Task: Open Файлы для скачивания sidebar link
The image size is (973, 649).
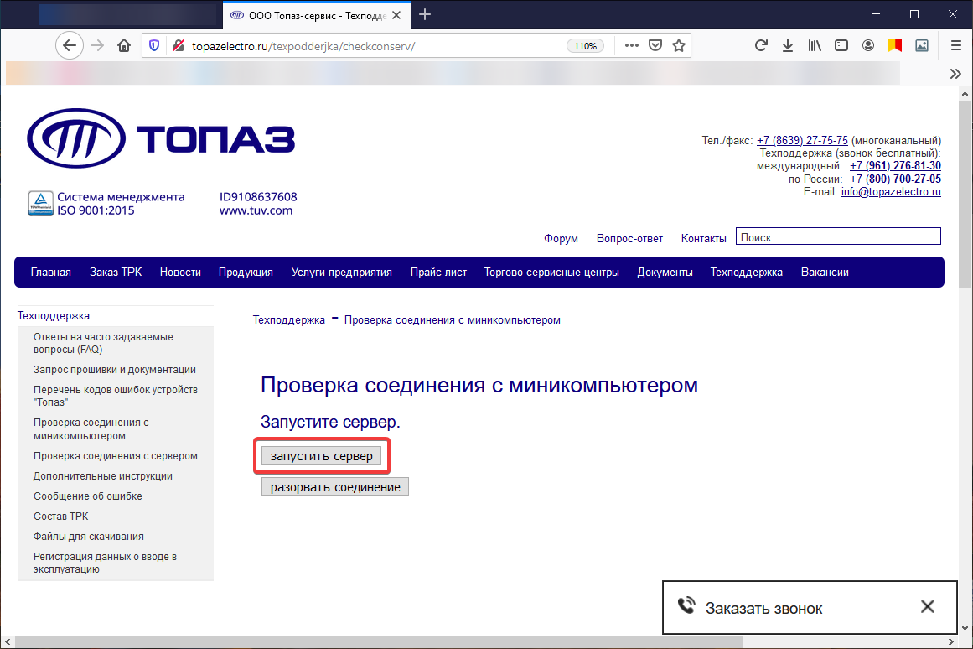Action: point(89,537)
